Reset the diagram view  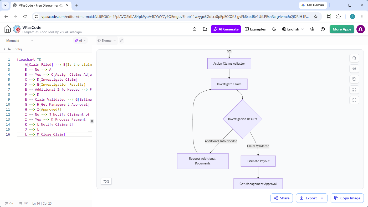click(x=354, y=79)
